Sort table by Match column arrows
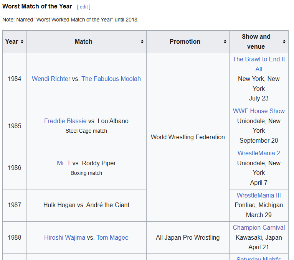The width and height of the screenshot is (294, 260). pos(142,41)
